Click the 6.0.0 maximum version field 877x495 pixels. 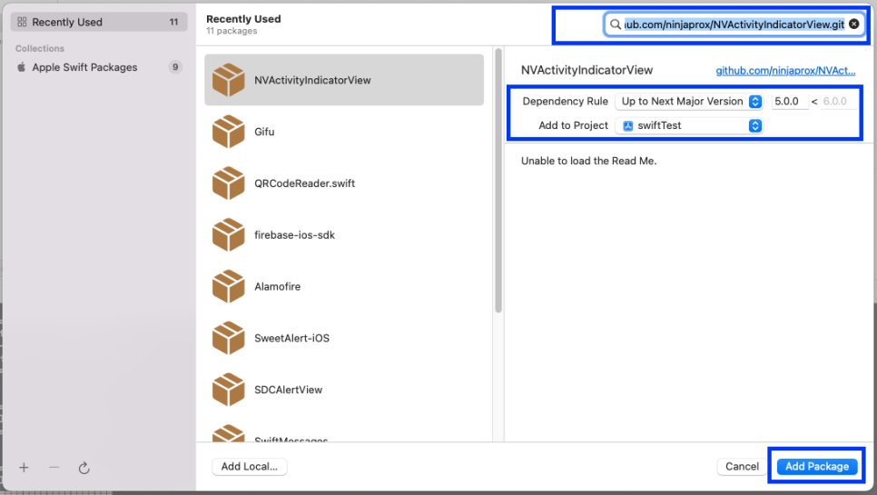[x=837, y=101]
